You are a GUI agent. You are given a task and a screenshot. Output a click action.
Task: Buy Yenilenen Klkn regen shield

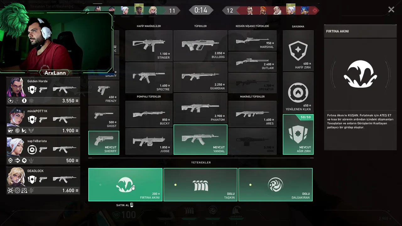click(x=298, y=93)
